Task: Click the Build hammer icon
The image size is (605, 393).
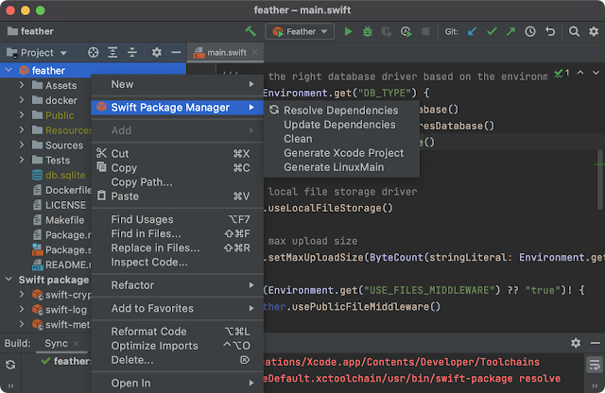Action: click(251, 31)
